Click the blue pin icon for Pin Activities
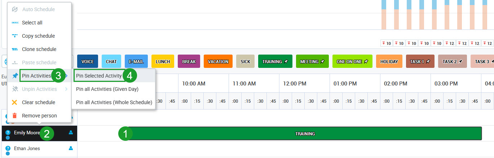Screen dimensions: 494x158 coord(15,76)
